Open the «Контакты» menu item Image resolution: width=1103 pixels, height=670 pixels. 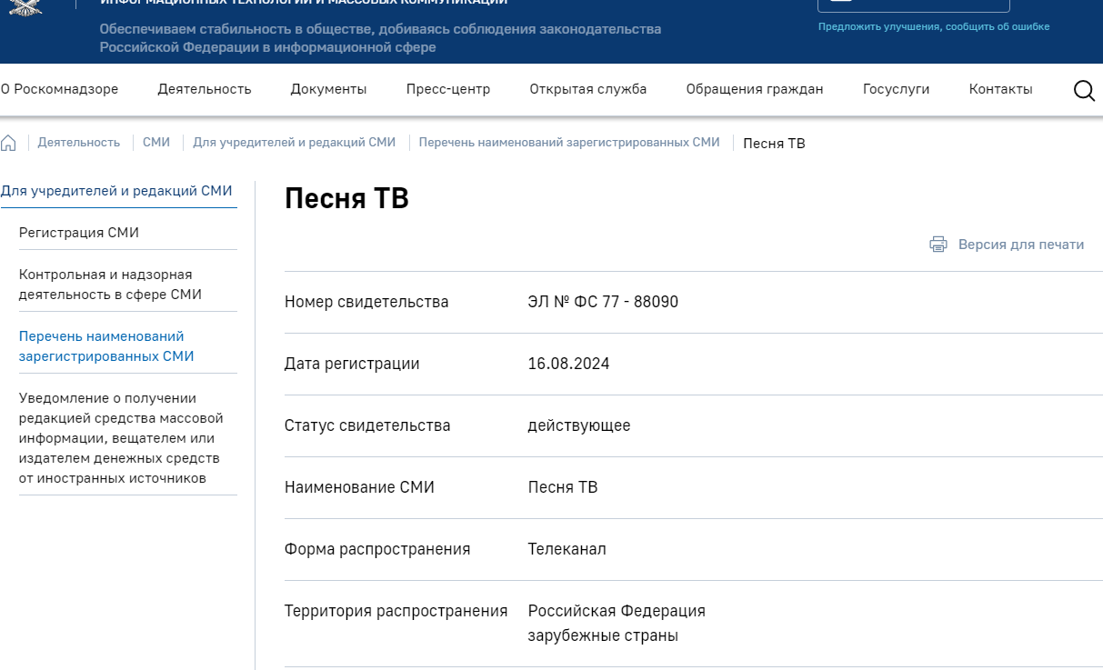tap(1001, 89)
